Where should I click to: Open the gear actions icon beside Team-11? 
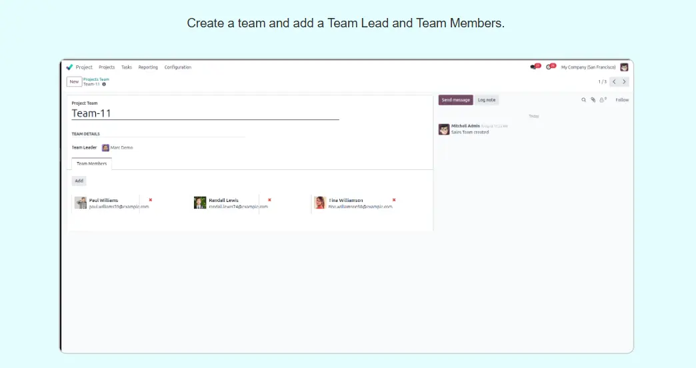click(x=104, y=85)
